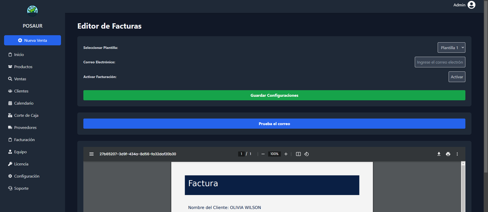Start a Nueva Venta
Image resolution: width=488 pixels, height=212 pixels.
tap(33, 40)
